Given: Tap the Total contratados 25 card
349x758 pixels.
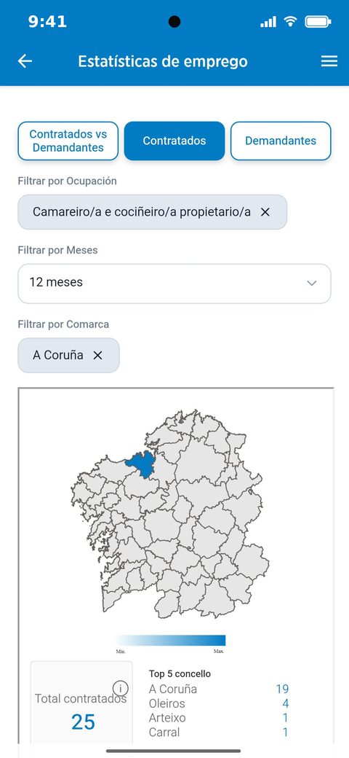Looking at the screenshot, I should pos(81,703).
